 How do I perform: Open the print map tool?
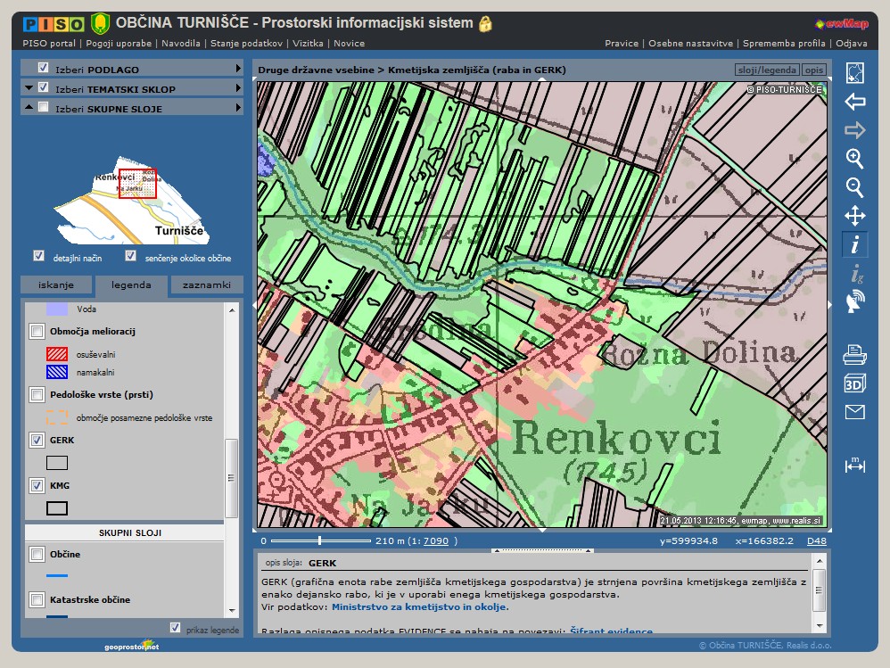854,356
